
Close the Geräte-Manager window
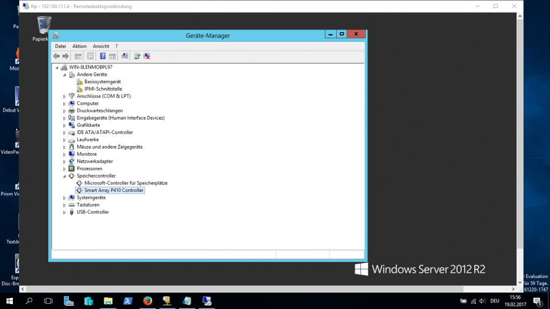(356, 34)
